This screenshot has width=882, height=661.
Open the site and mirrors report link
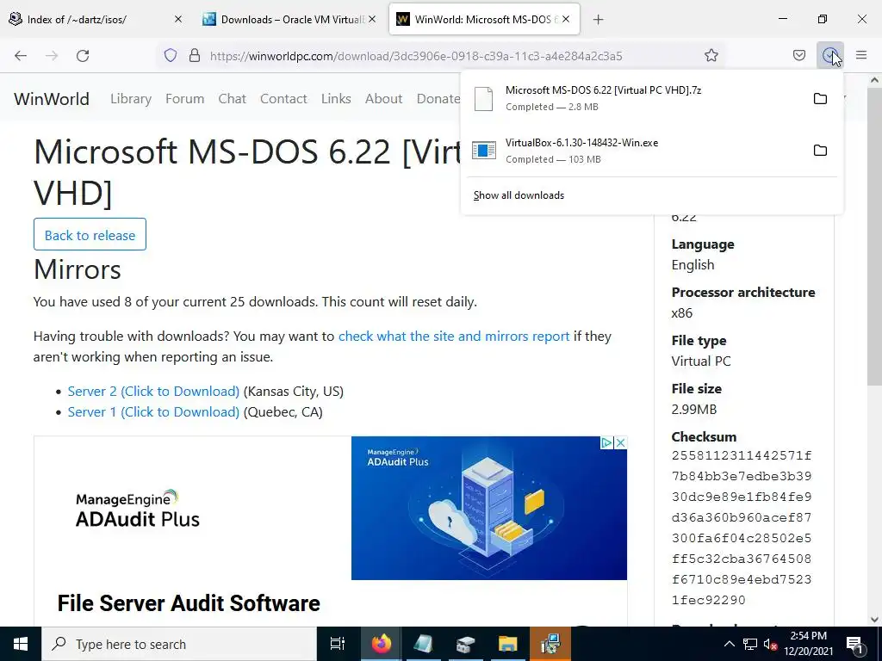click(454, 337)
